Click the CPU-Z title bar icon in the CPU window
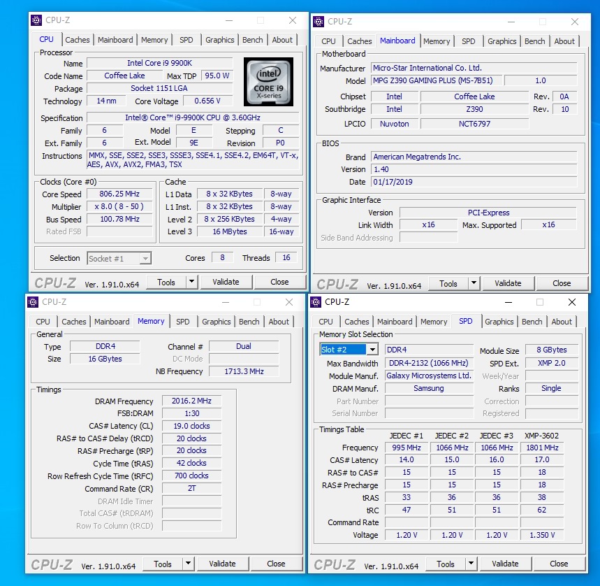 [x=37, y=20]
